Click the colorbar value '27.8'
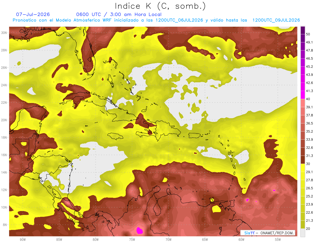The width and height of the screenshot is (315, 243). pos(309,180)
